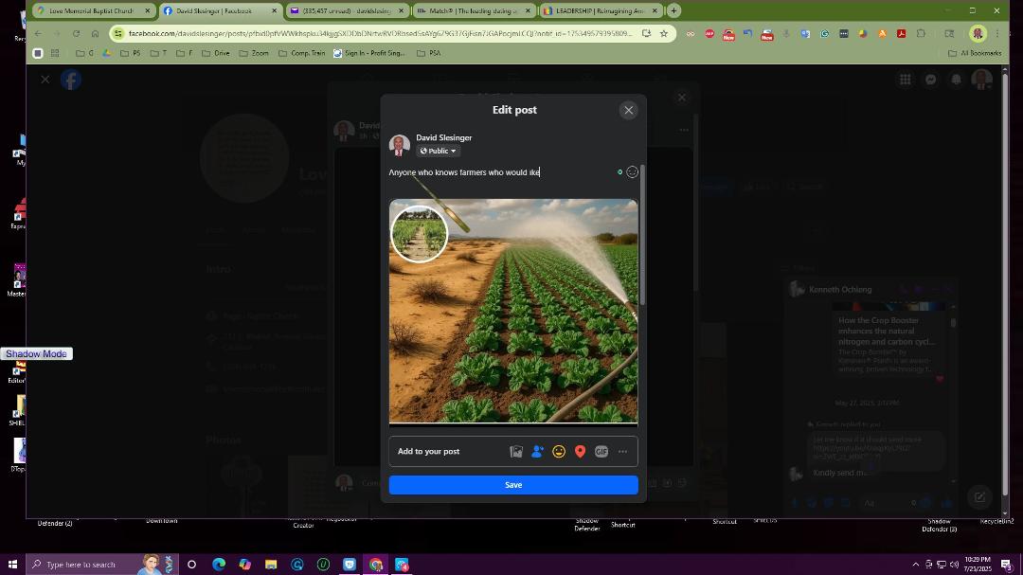Add a GIF to the post

coord(601,452)
